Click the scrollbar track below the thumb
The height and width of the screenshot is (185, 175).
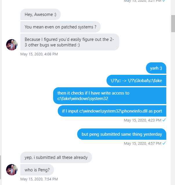[x=173, y=106]
